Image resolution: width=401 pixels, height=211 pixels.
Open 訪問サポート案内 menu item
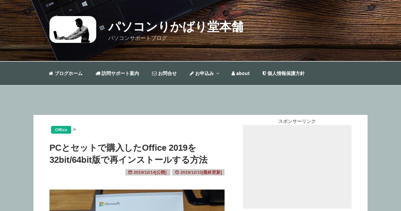[117, 73]
